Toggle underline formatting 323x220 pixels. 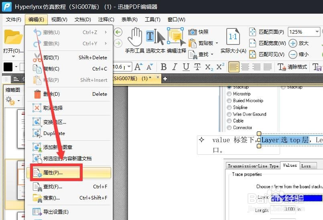click(x=186, y=67)
